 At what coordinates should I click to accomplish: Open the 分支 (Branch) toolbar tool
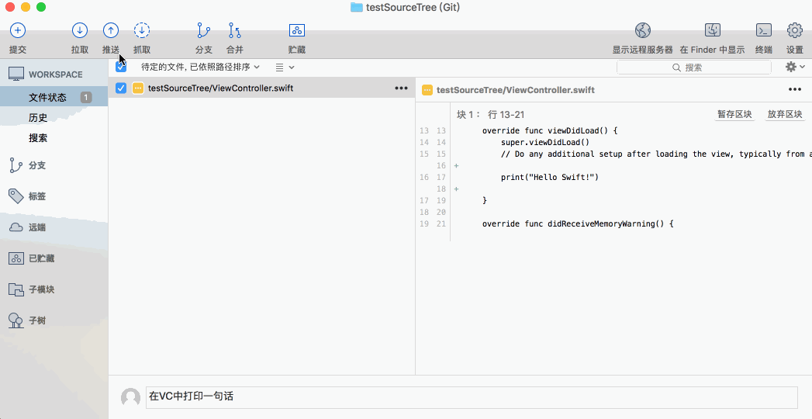point(203,30)
